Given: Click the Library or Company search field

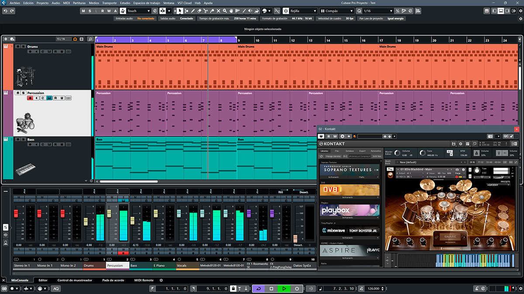Looking at the screenshot, I should click(x=359, y=156).
